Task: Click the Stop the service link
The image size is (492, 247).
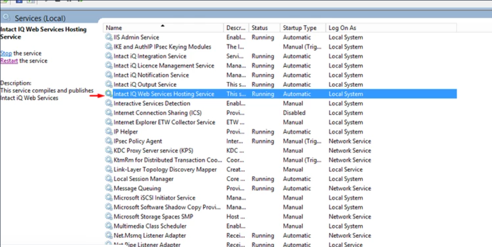Action: (x=6, y=53)
